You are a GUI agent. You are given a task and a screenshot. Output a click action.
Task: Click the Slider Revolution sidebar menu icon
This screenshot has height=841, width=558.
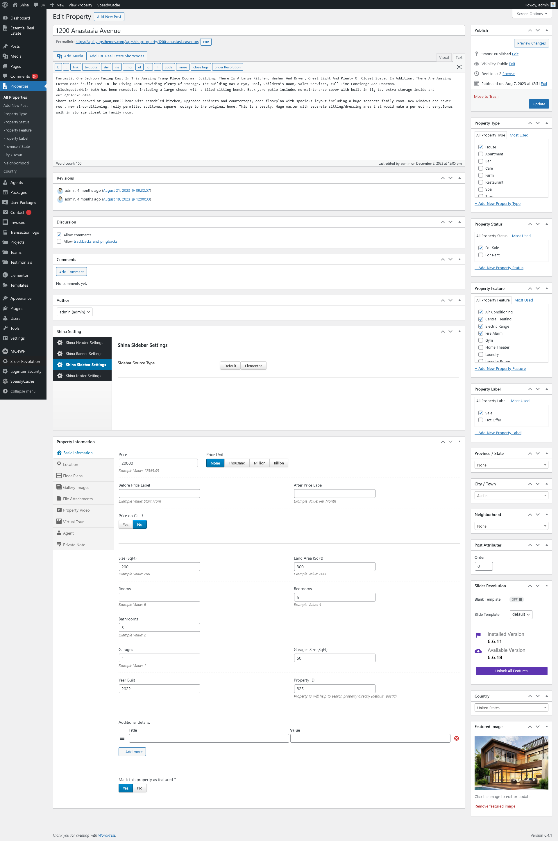tap(5, 361)
